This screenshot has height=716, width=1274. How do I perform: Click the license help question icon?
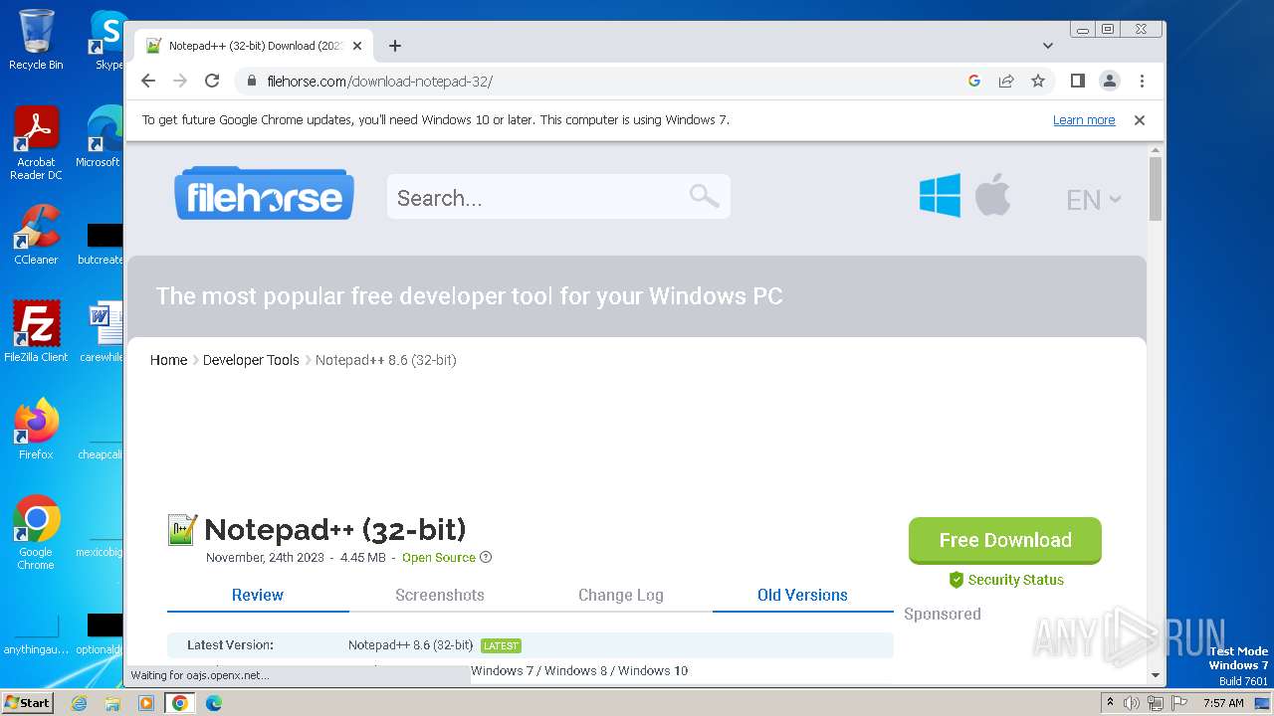(x=486, y=558)
